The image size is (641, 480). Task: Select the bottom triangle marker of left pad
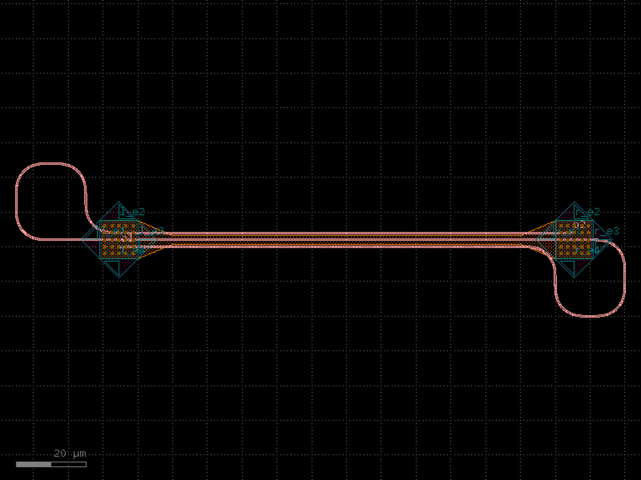(114, 266)
